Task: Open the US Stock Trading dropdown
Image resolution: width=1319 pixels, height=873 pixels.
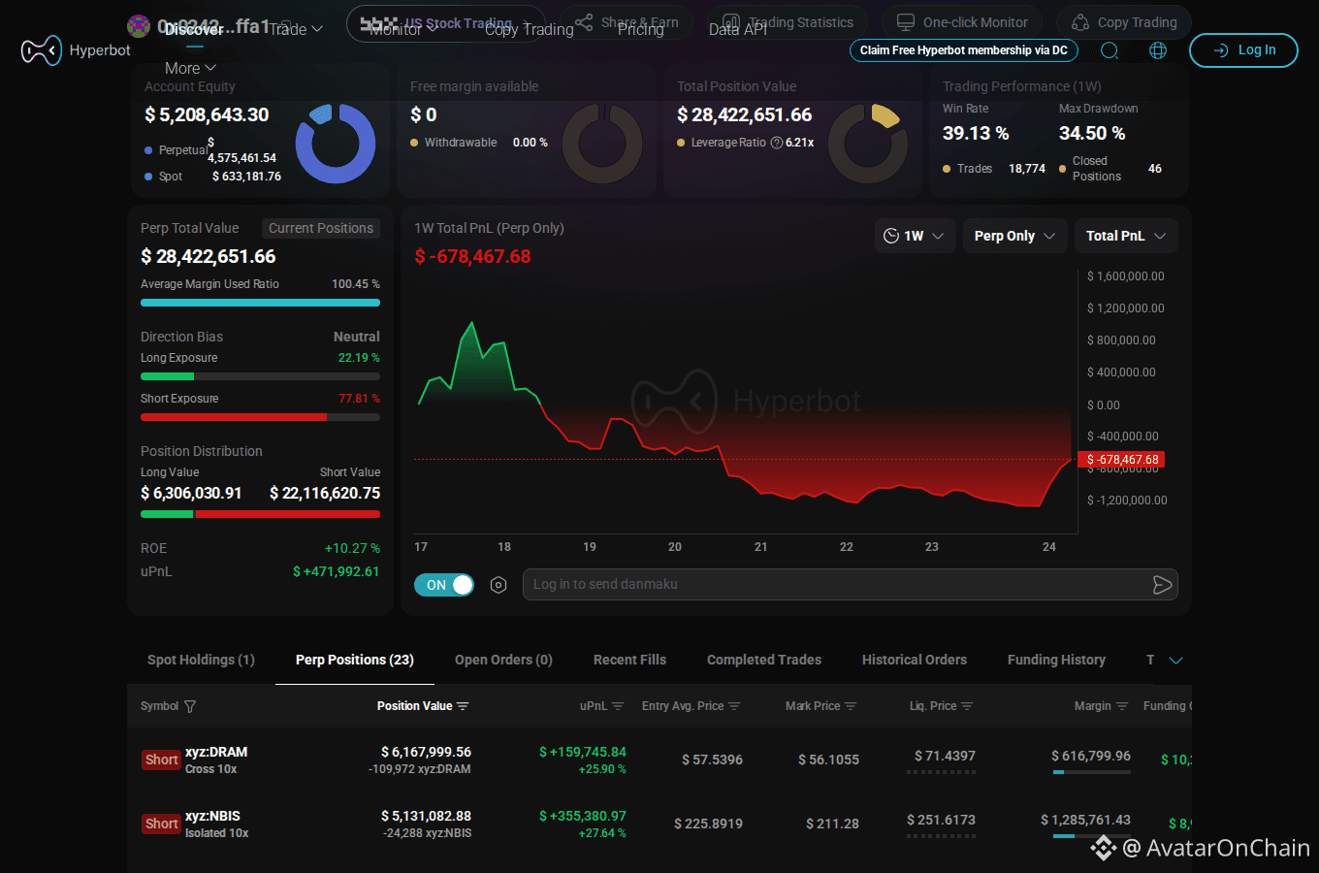Action: pyautogui.click(x=447, y=23)
